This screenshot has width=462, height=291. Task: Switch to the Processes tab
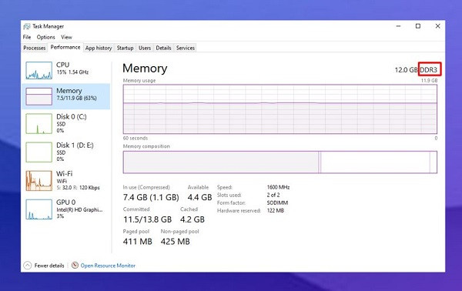tap(35, 48)
